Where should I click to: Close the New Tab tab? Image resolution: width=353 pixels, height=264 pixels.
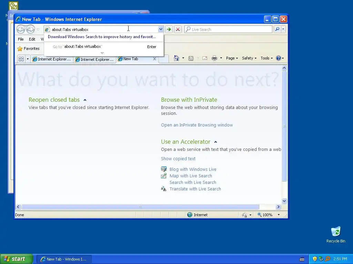[154, 59]
